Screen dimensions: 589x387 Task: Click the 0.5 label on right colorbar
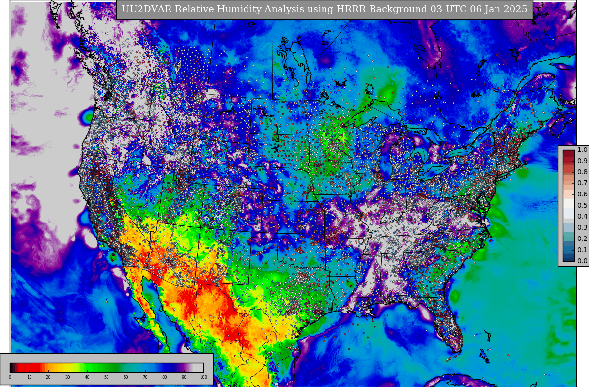(x=582, y=206)
